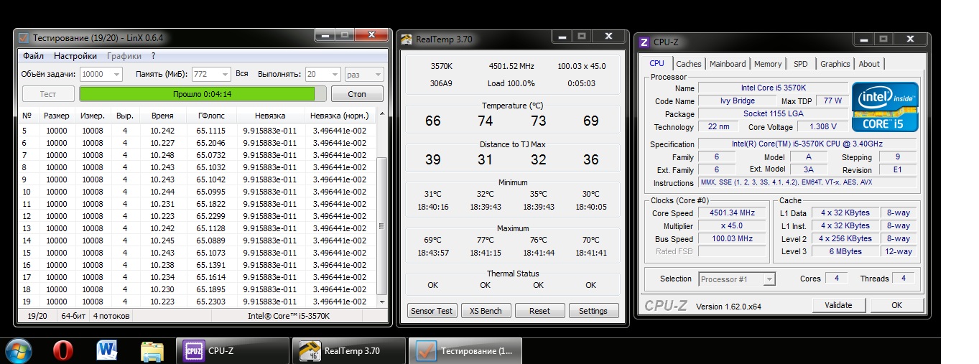The image size is (979, 364).
Task: Switch to the Memory tab in CPU-Z
Action: point(768,64)
